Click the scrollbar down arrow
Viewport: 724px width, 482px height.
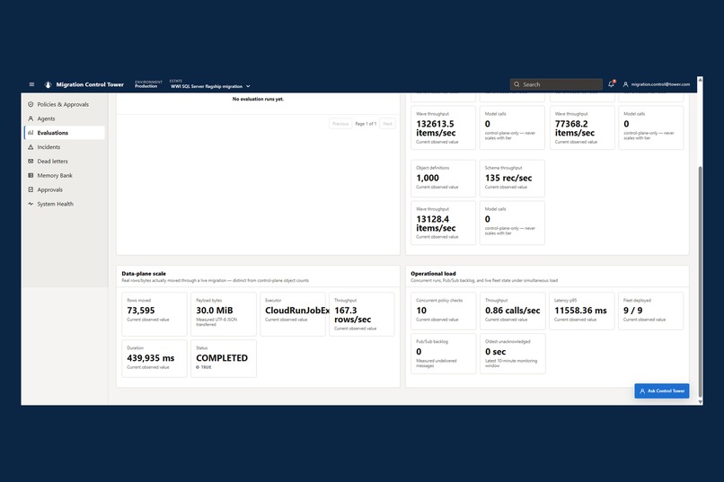(700, 402)
